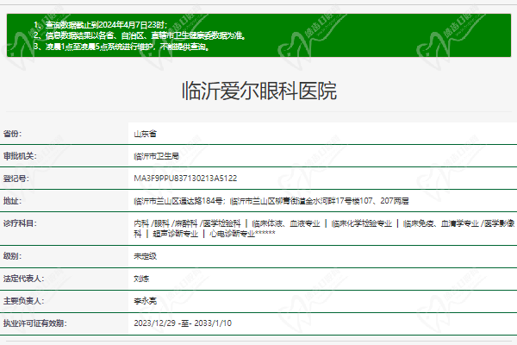This screenshot has width=517, height=345.
Task: Select the person in charge name 李永亮
Action: pyautogui.click(x=144, y=301)
